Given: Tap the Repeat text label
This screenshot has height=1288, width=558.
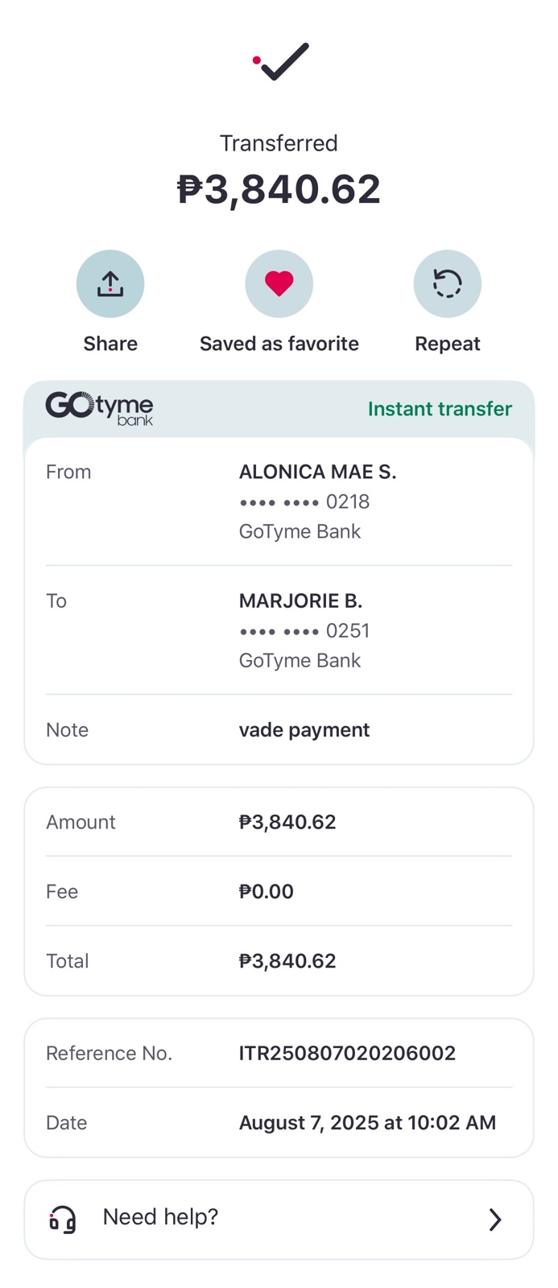Looking at the screenshot, I should tap(447, 344).
